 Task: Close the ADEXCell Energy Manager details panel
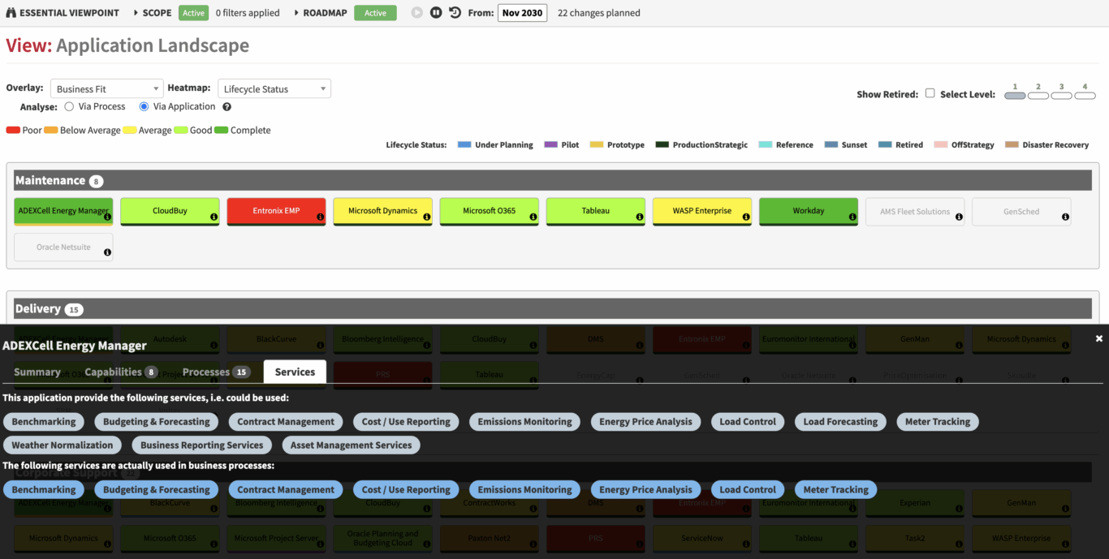pyautogui.click(x=1099, y=338)
